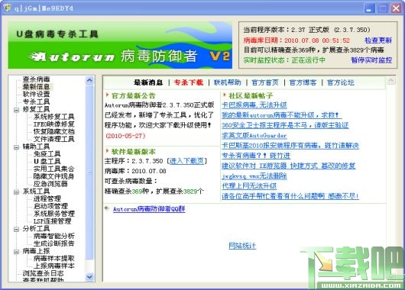Click the left panel scroll-down arrow
405x290 pixels.
(89, 277)
